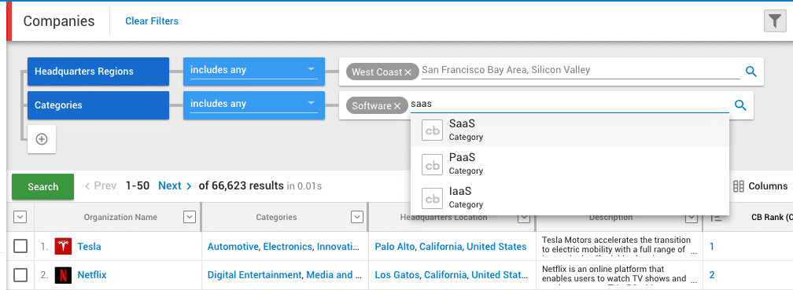This screenshot has width=793, height=290.
Task: Click the 66,623 results count text
Action: [242, 185]
